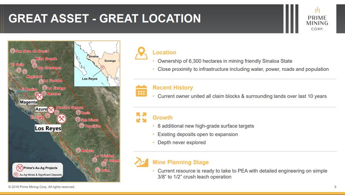Screen dimensions: 345x195
Task: Click the Recent History heading text
Action: click(172, 88)
